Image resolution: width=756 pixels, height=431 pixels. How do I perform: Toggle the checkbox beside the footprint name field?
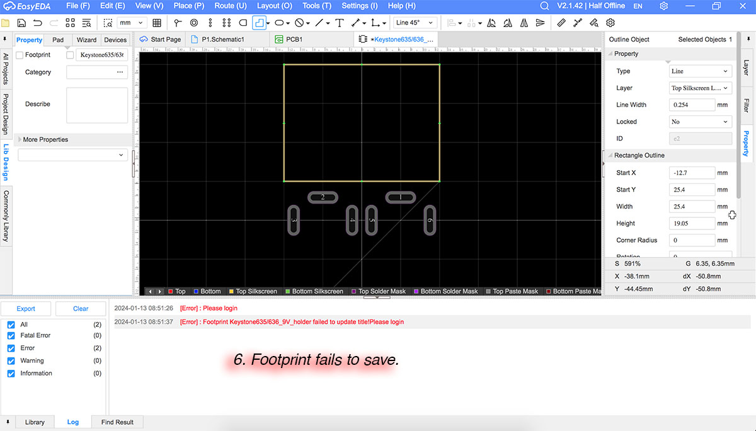[x=70, y=55]
